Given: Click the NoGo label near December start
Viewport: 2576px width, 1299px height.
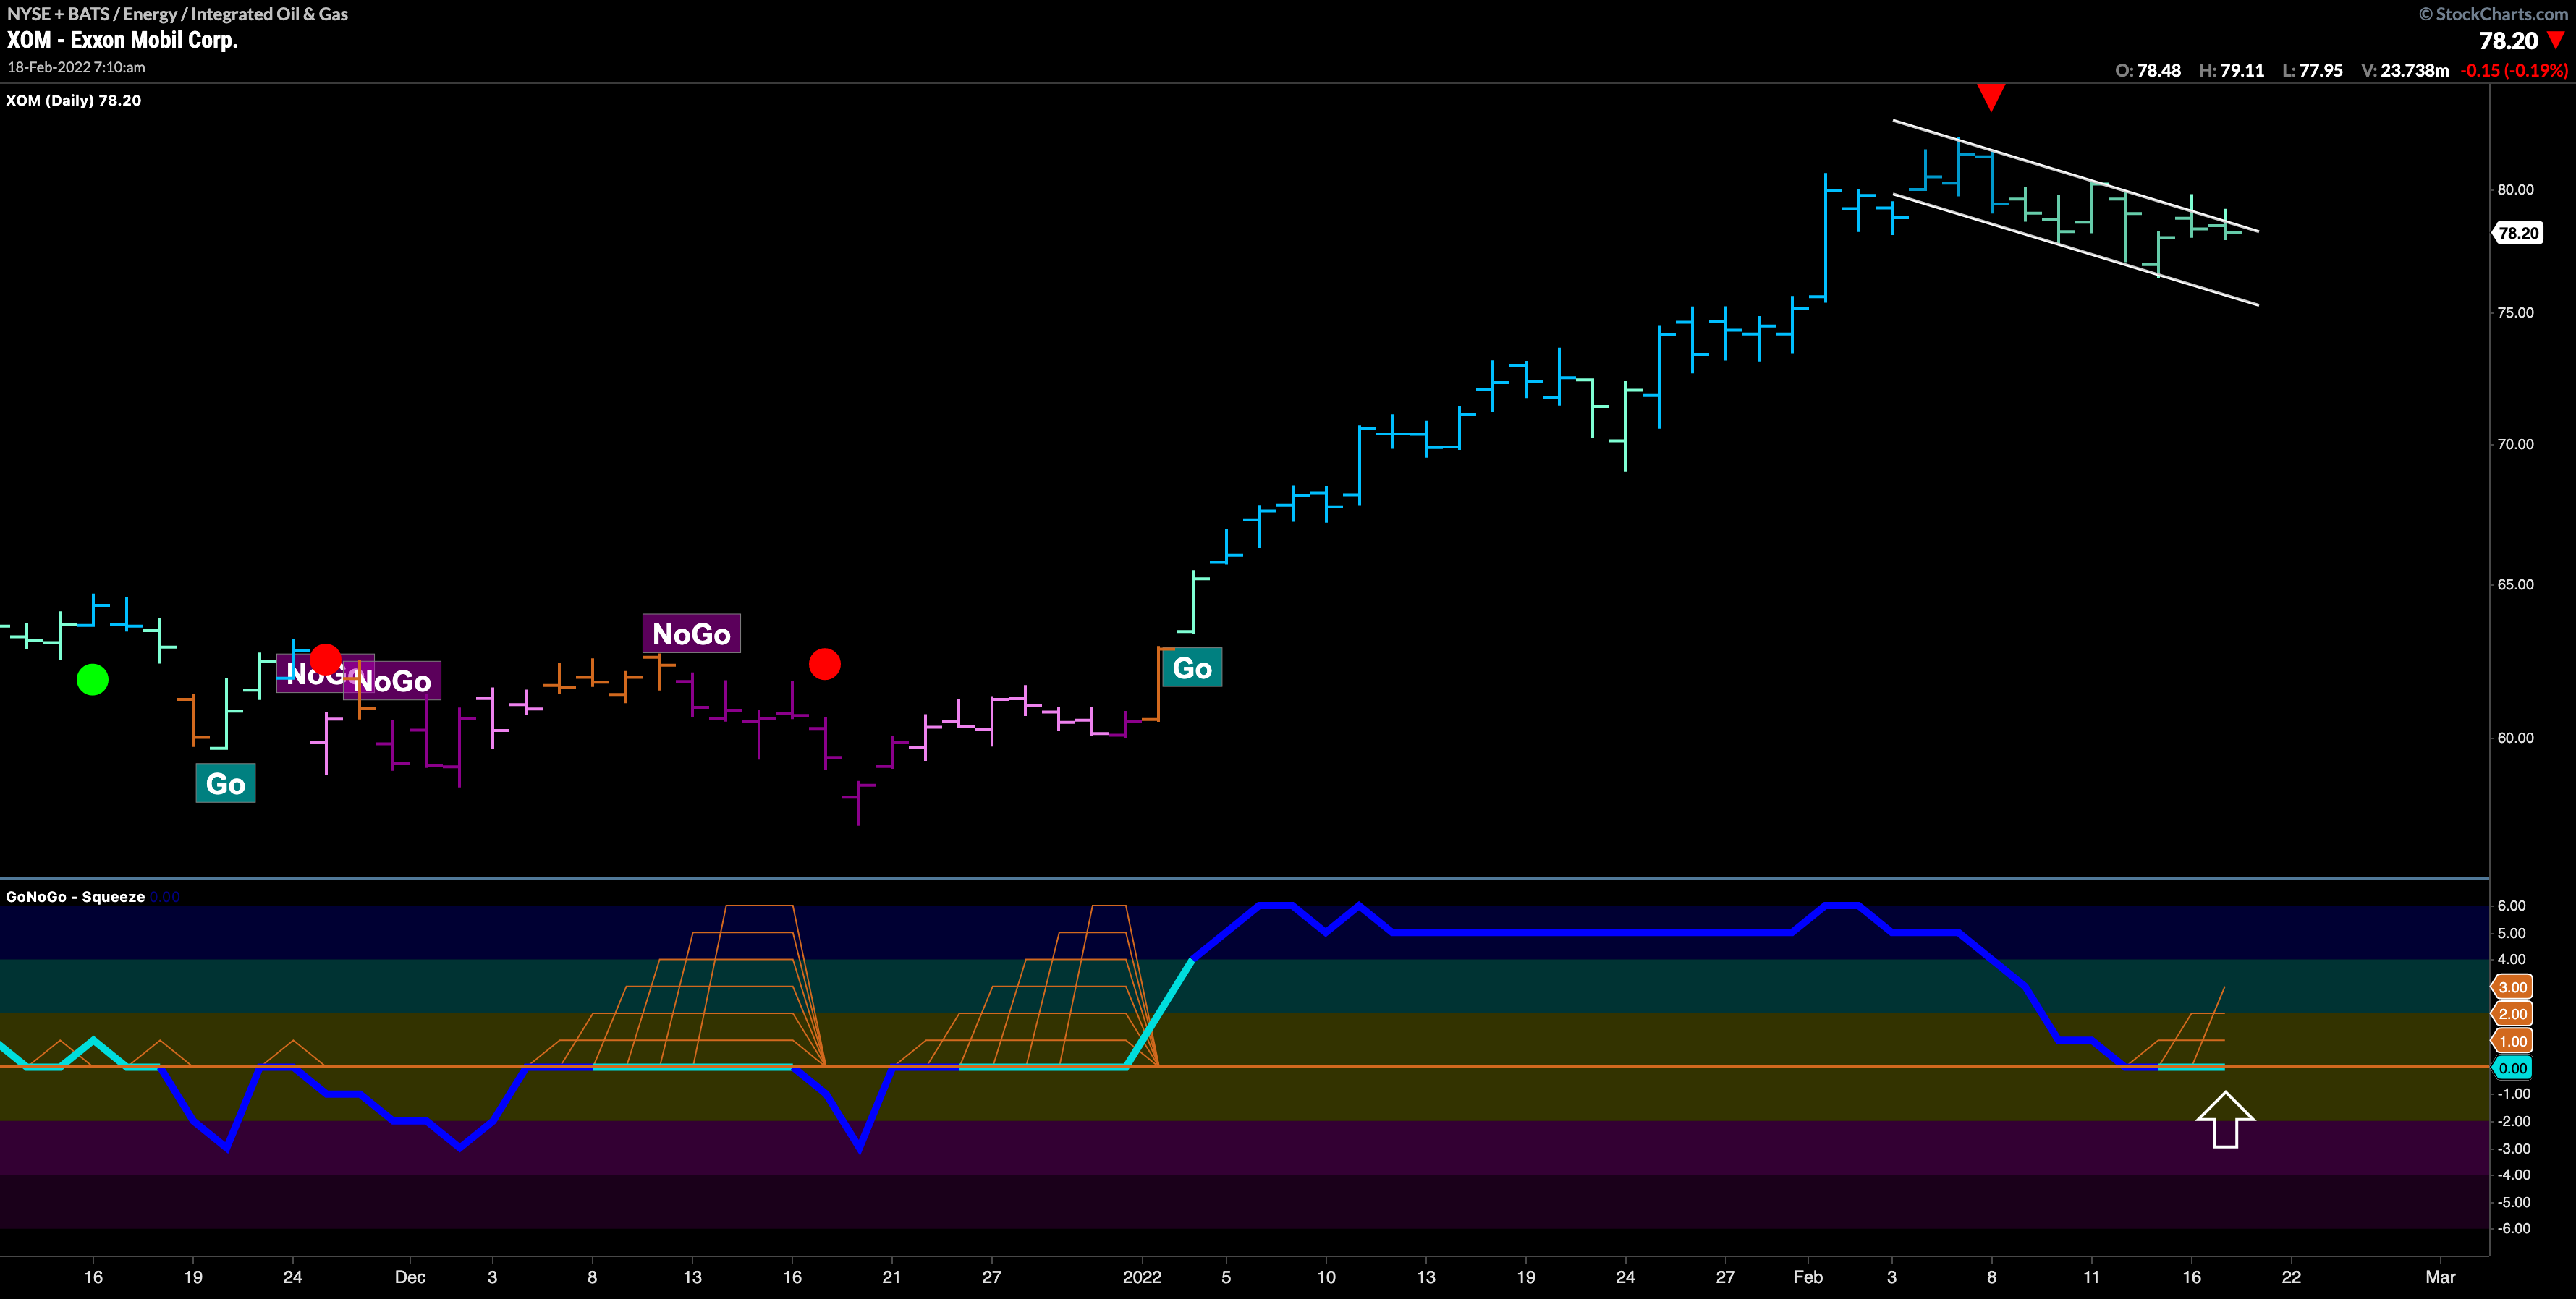Looking at the screenshot, I should click(392, 681).
